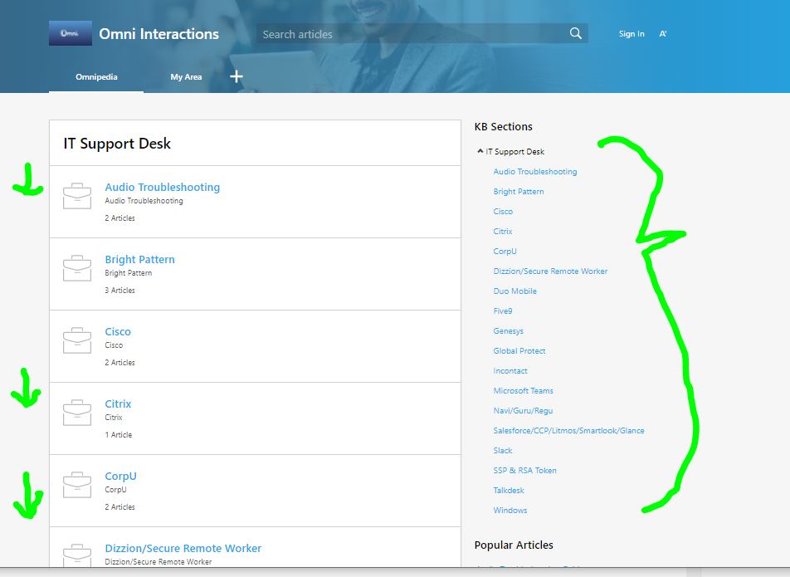Collapse the IT Support Desk section
Image resolution: width=790 pixels, height=577 pixels.
[x=480, y=151]
